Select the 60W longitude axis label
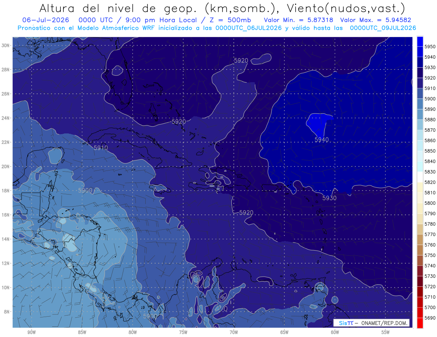Image resolution: width=437 pixels, height=337 pixels. tap(335, 332)
